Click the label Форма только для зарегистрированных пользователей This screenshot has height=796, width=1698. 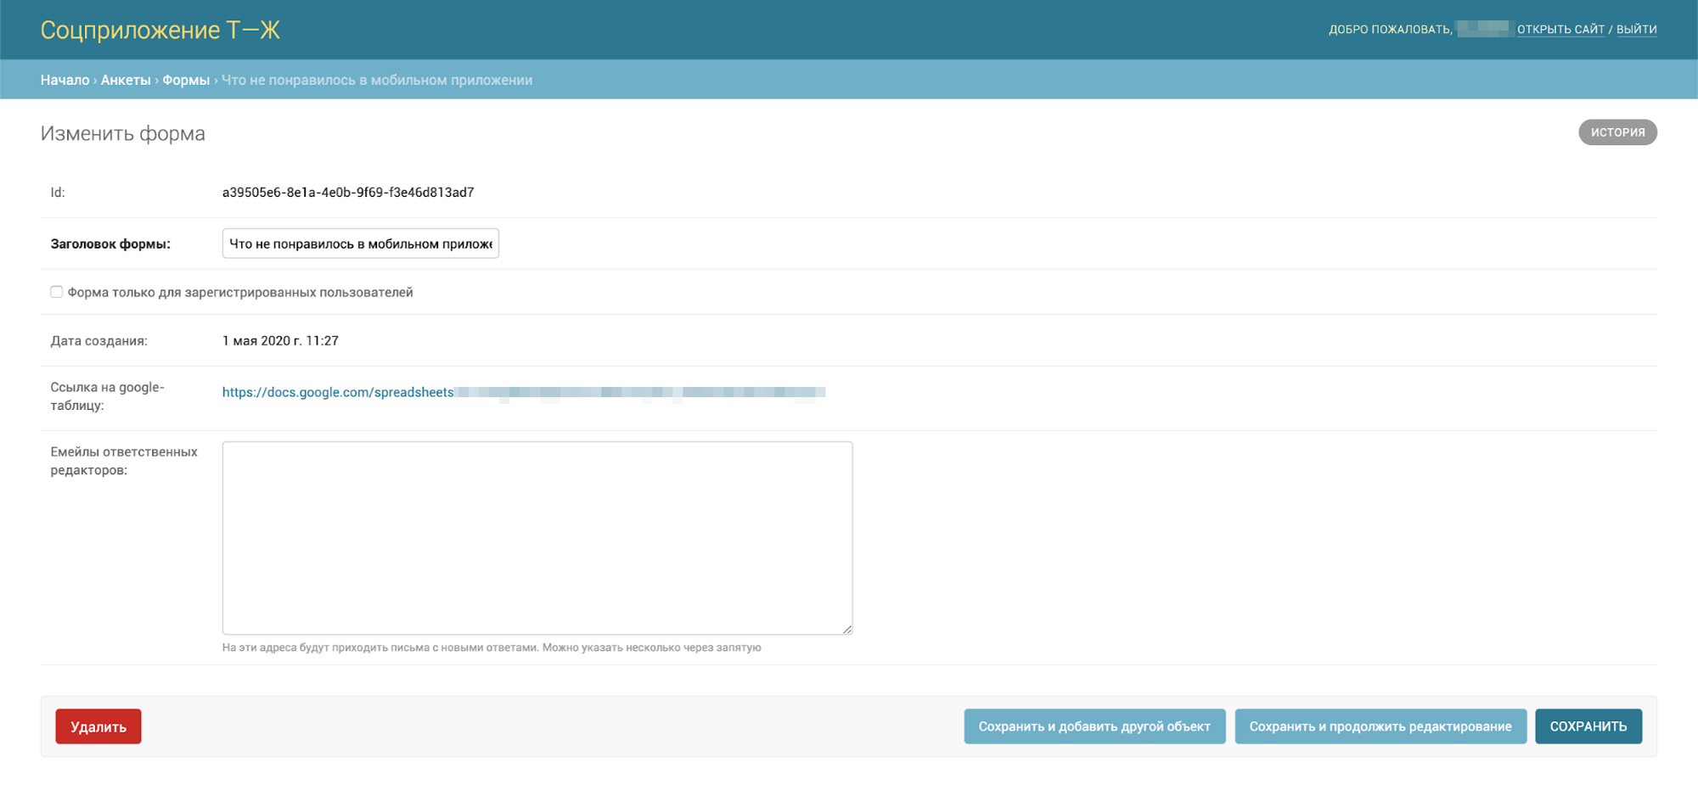click(x=240, y=292)
